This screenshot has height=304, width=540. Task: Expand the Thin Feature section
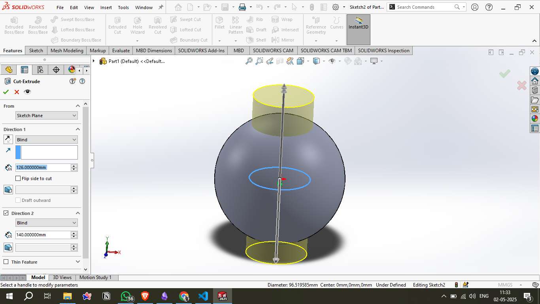[78, 262]
